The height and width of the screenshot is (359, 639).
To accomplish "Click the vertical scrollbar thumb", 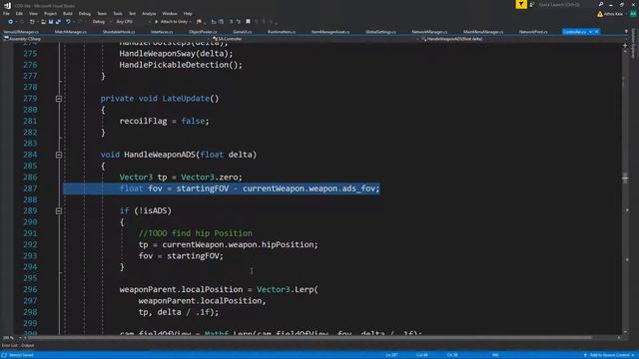I will 625,179.
